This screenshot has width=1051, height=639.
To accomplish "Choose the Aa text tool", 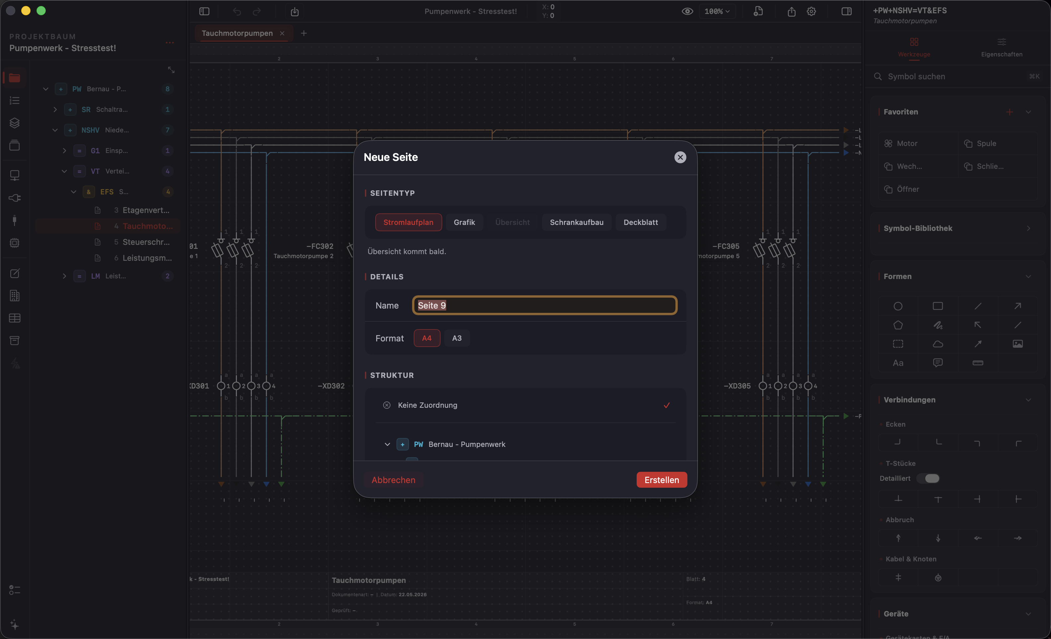I will click(x=898, y=363).
